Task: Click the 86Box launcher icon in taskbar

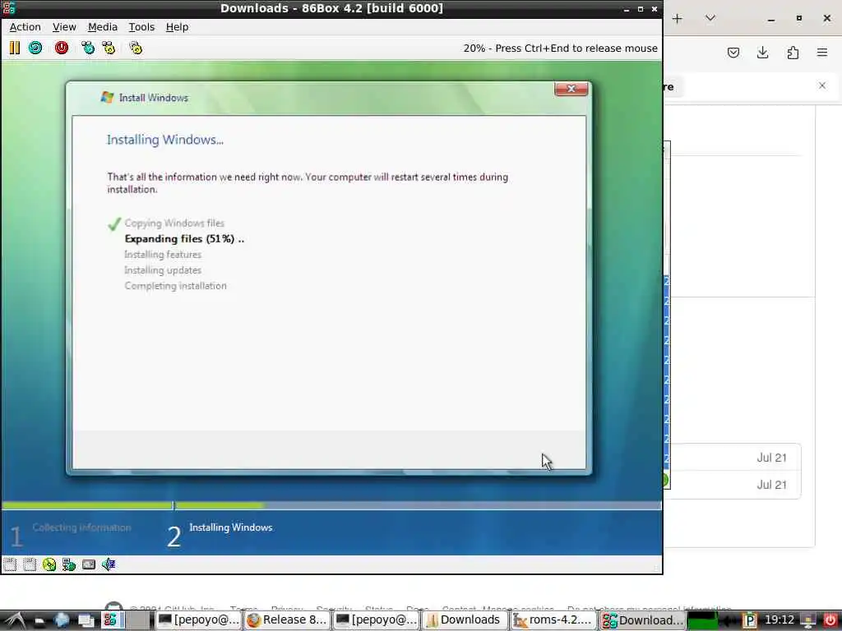Action: [111, 620]
